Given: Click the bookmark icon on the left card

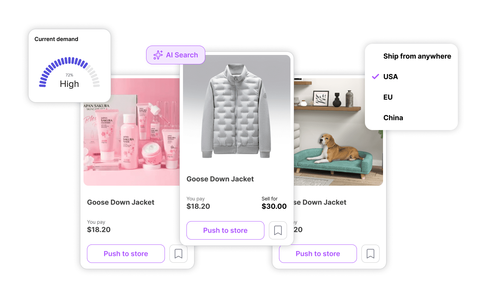Looking at the screenshot, I should pyautogui.click(x=178, y=253).
